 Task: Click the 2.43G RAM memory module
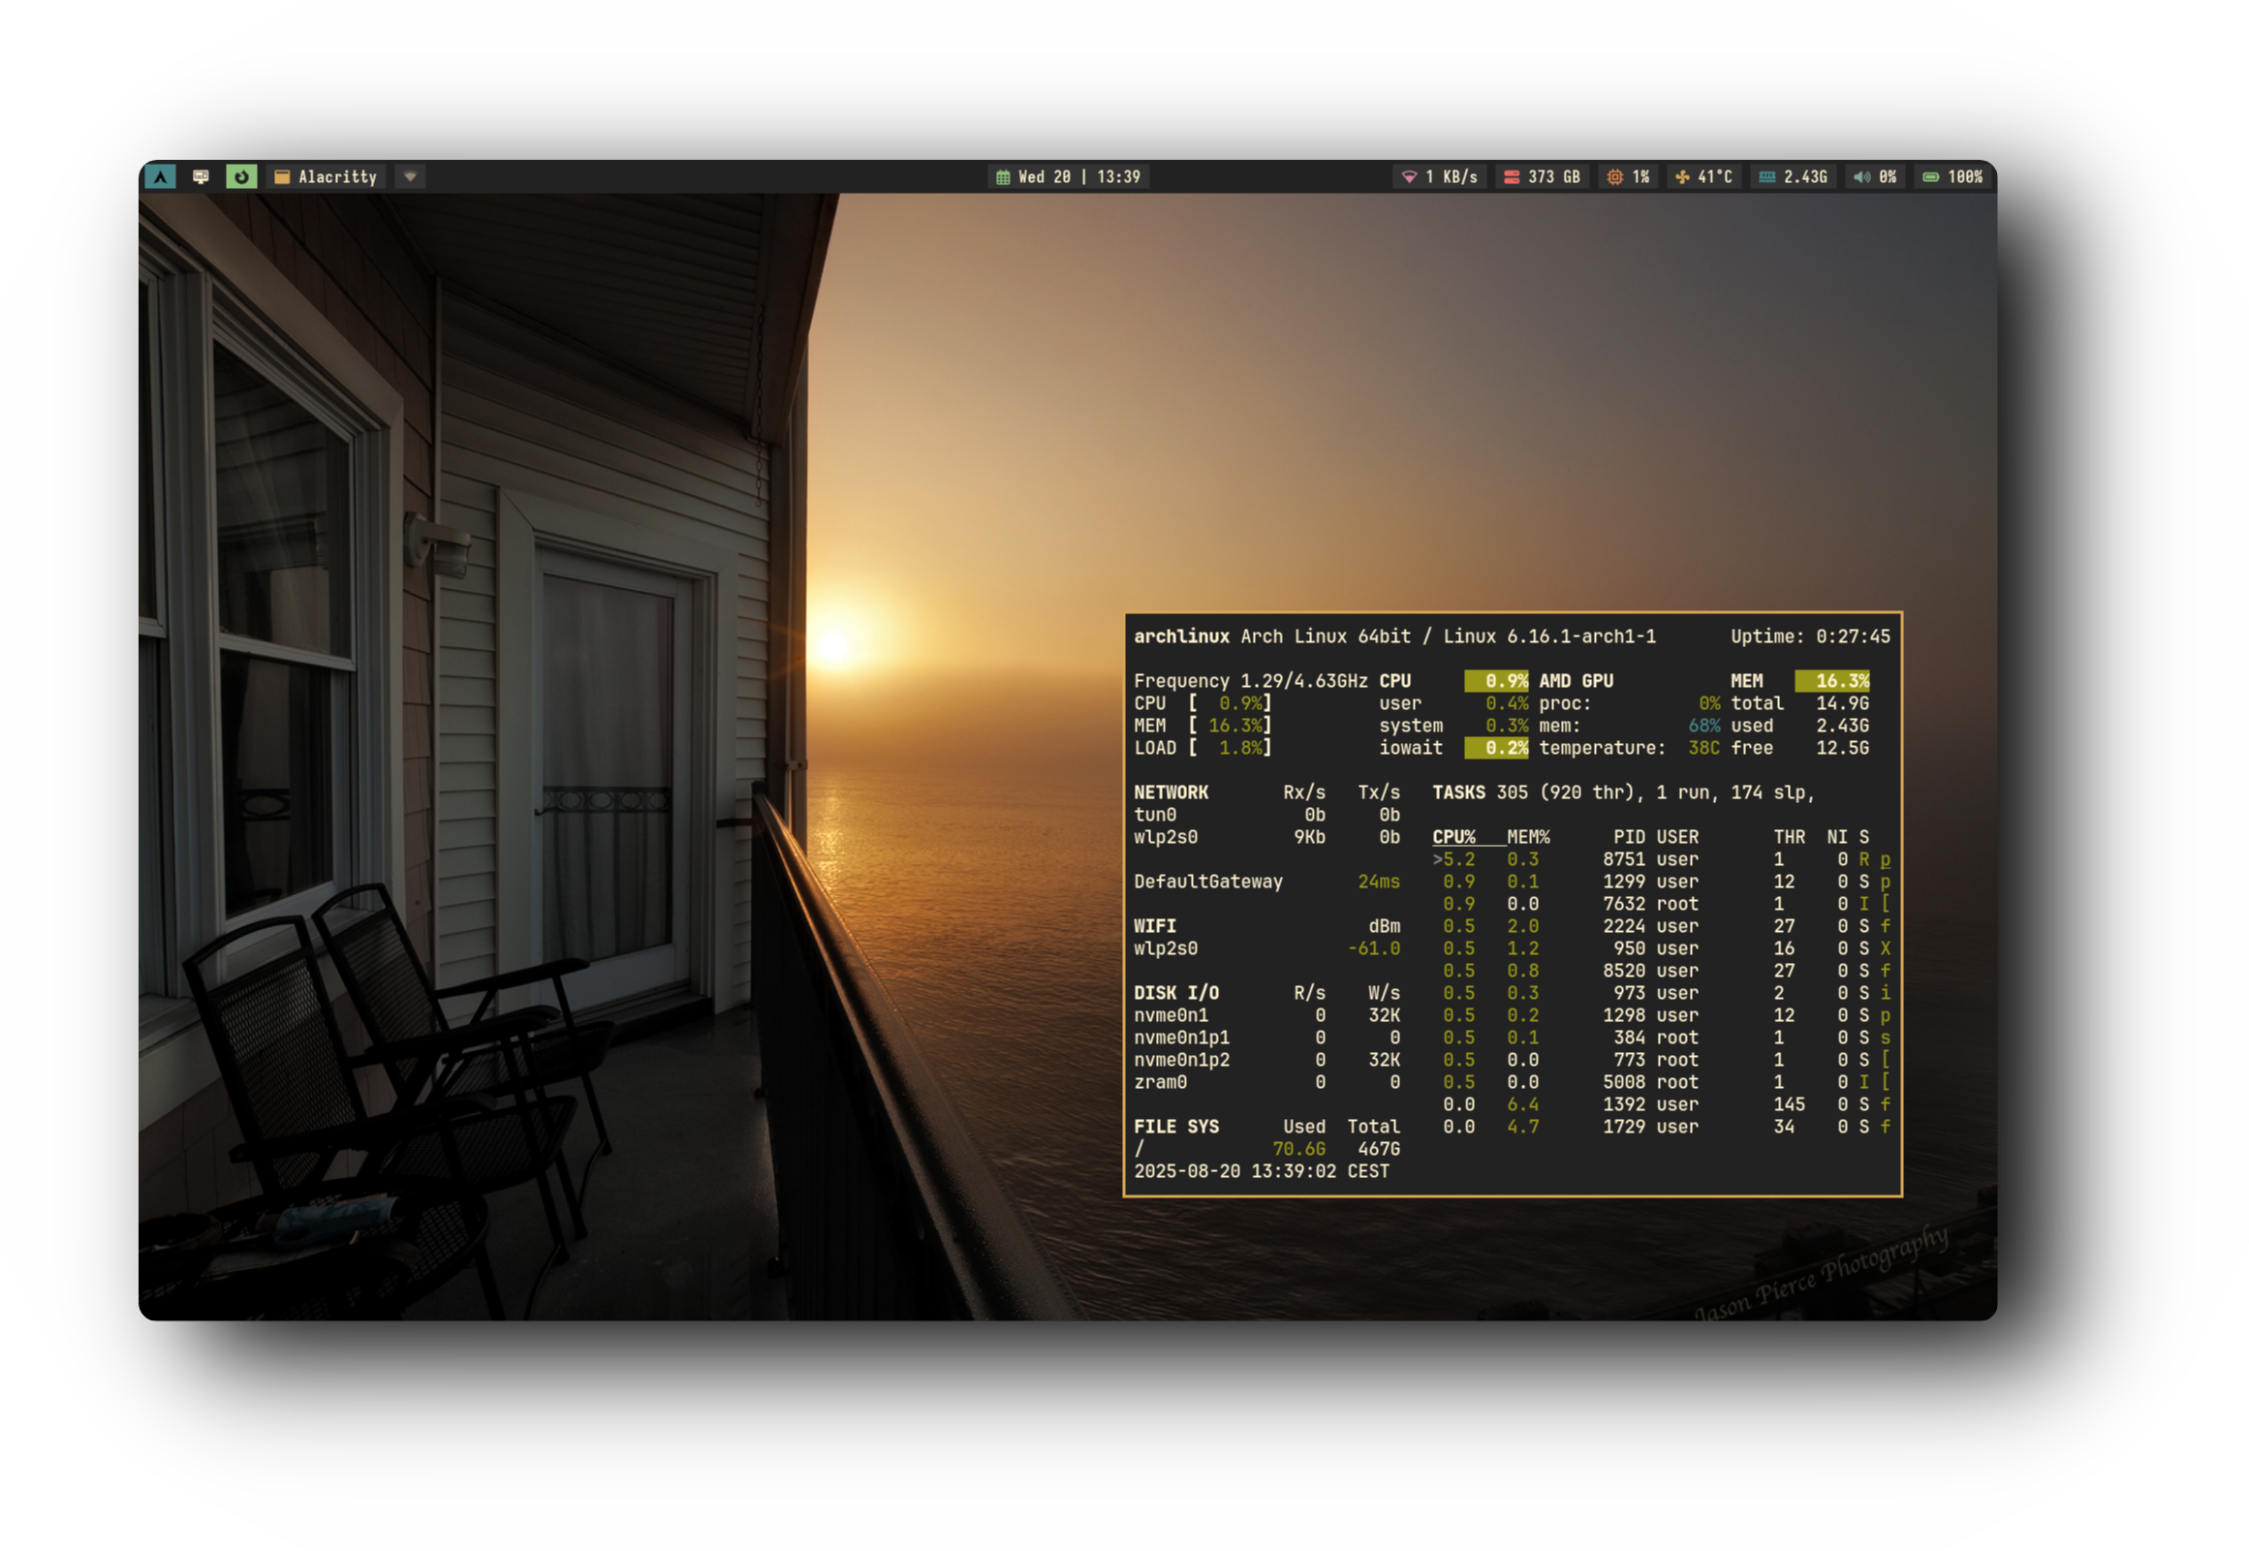click(x=1794, y=177)
